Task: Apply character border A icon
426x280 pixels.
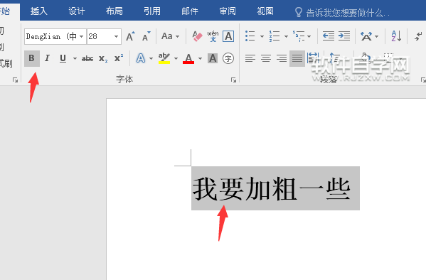Action: (x=228, y=36)
